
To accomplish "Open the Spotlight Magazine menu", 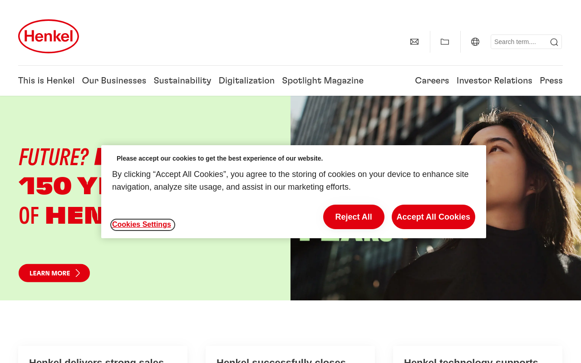I will pos(323,81).
